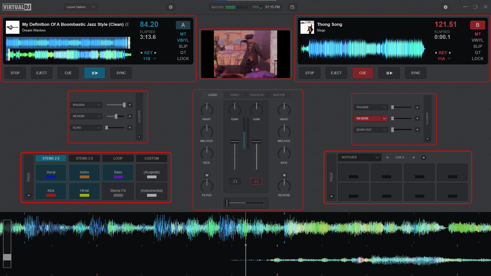
Task: Eject track from deck B
Action: (x=336, y=73)
